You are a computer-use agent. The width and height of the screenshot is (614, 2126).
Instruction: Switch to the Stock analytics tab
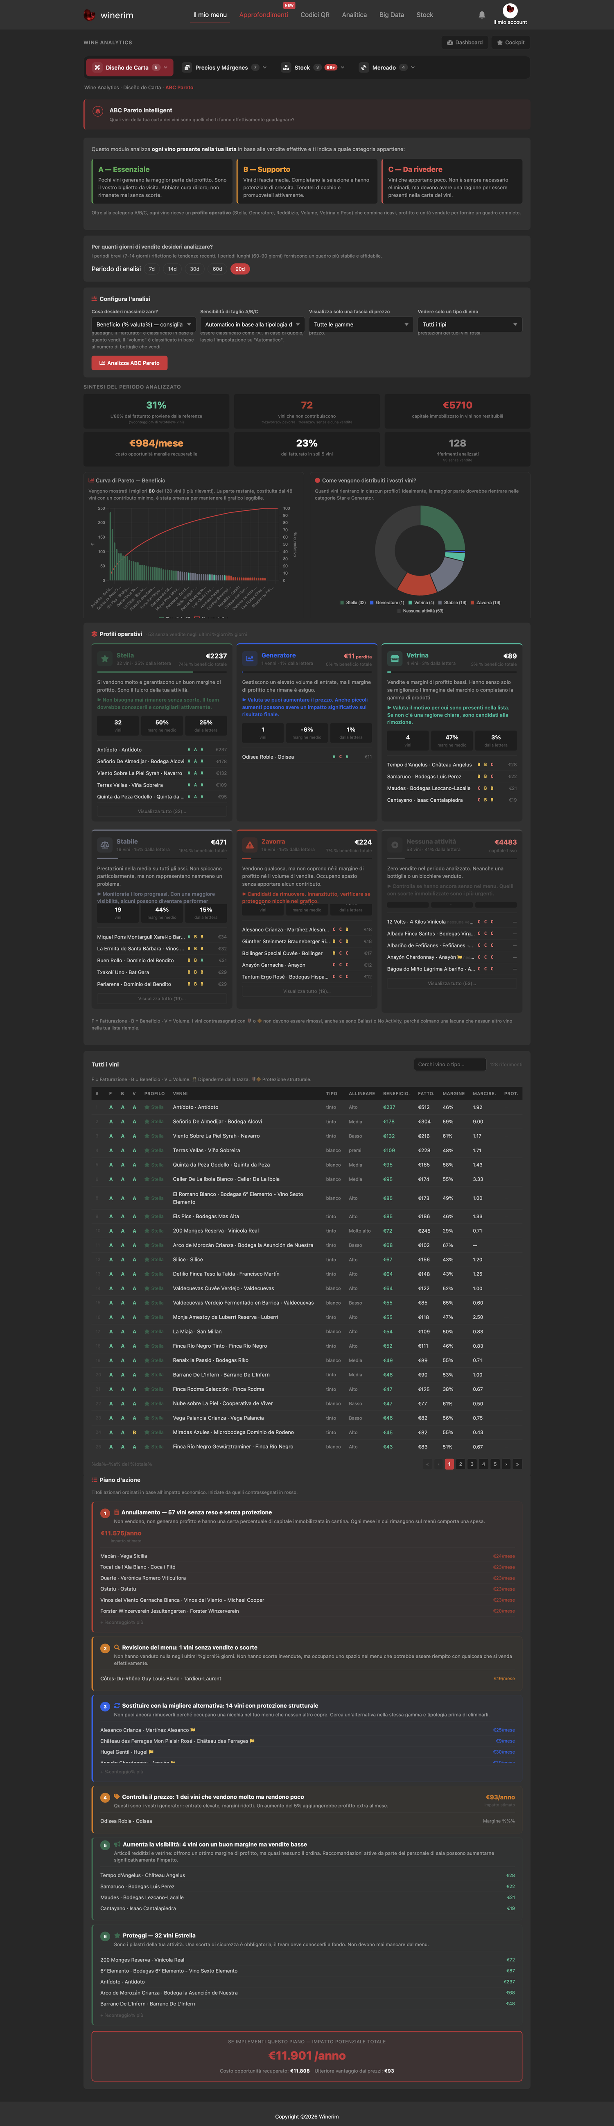312,68
